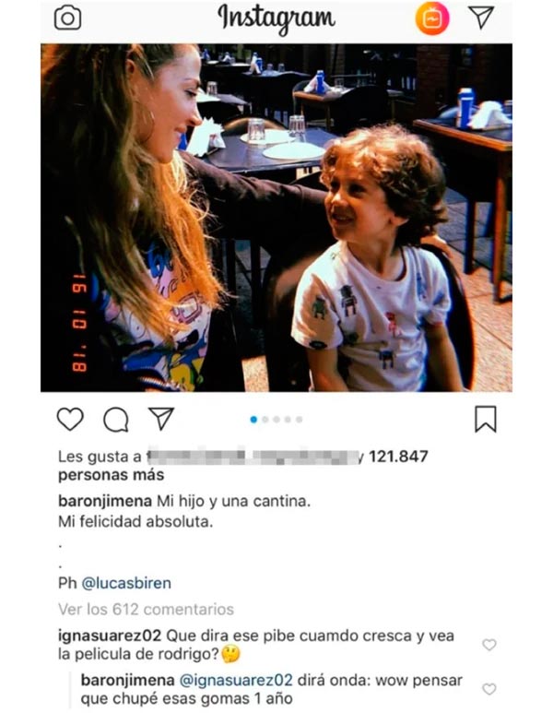Open the @lucasbiren photographer profile link

(x=126, y=583)
